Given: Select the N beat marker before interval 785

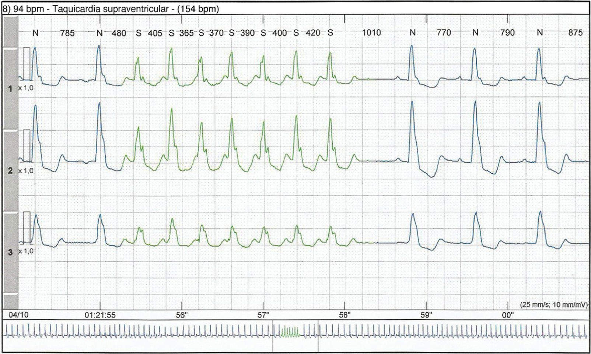Looking at the screenshot, I should click(35, 33).
